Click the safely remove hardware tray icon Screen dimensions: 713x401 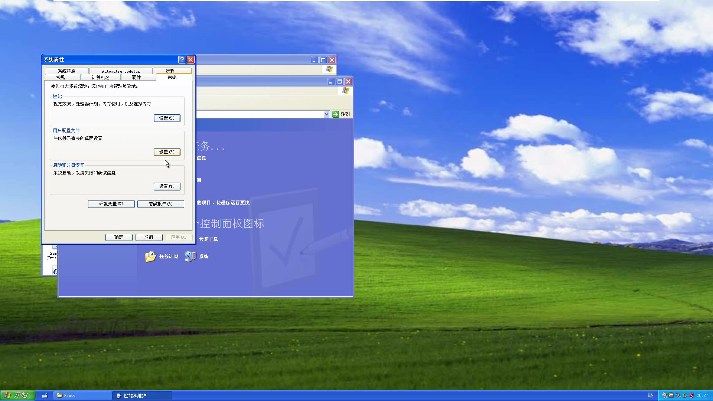pyautogui.click(x=684, y=395)
